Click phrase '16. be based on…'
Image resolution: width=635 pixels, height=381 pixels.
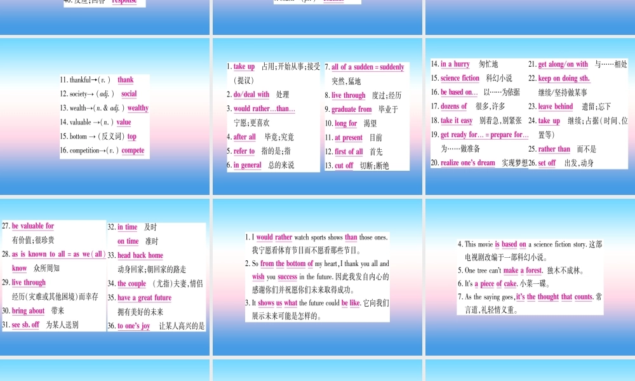pyautogui.click(x=455, y=92)
